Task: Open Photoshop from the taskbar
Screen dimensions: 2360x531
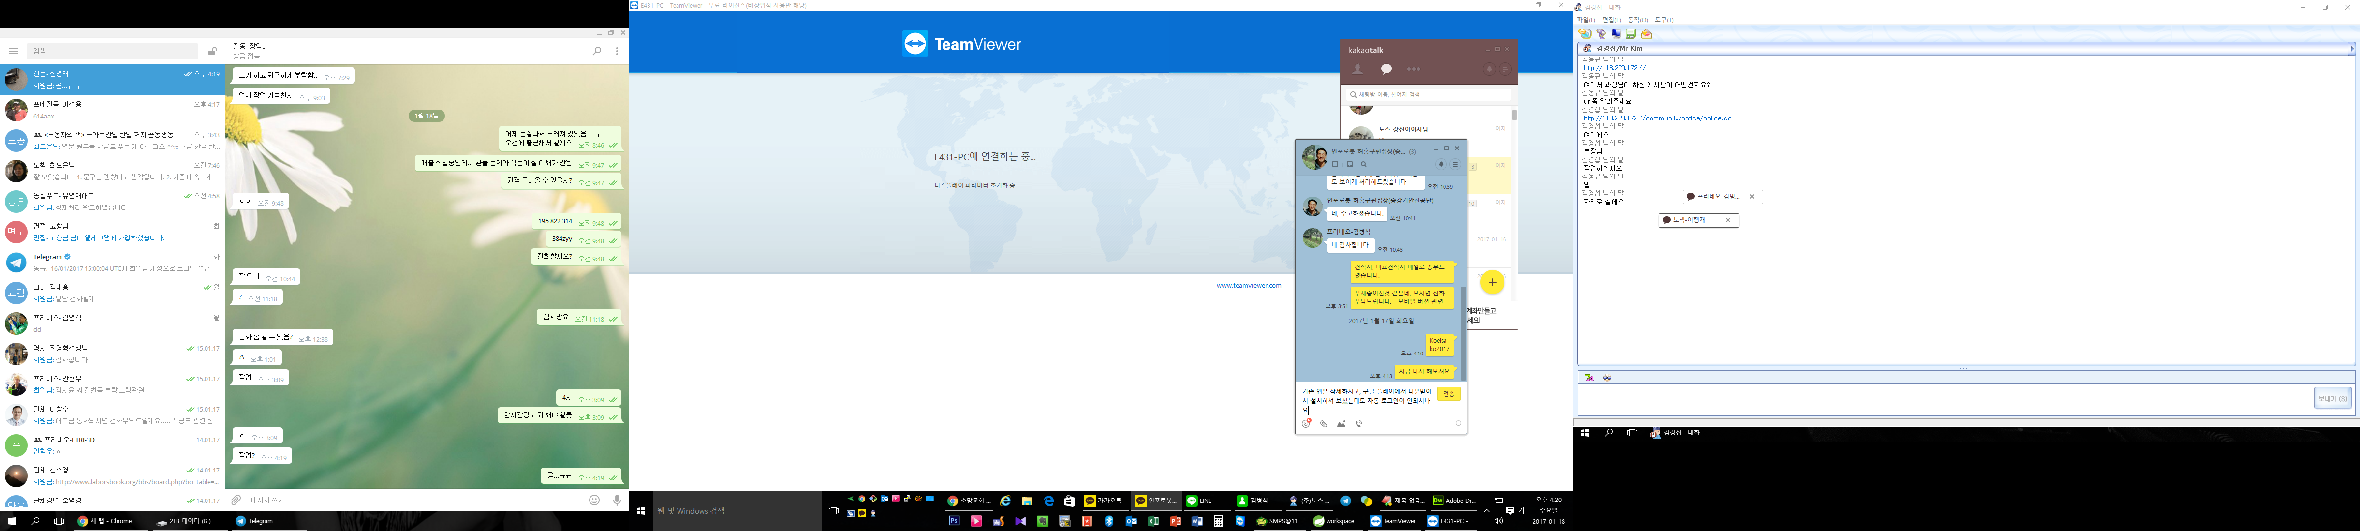Action: click(954, 521)
